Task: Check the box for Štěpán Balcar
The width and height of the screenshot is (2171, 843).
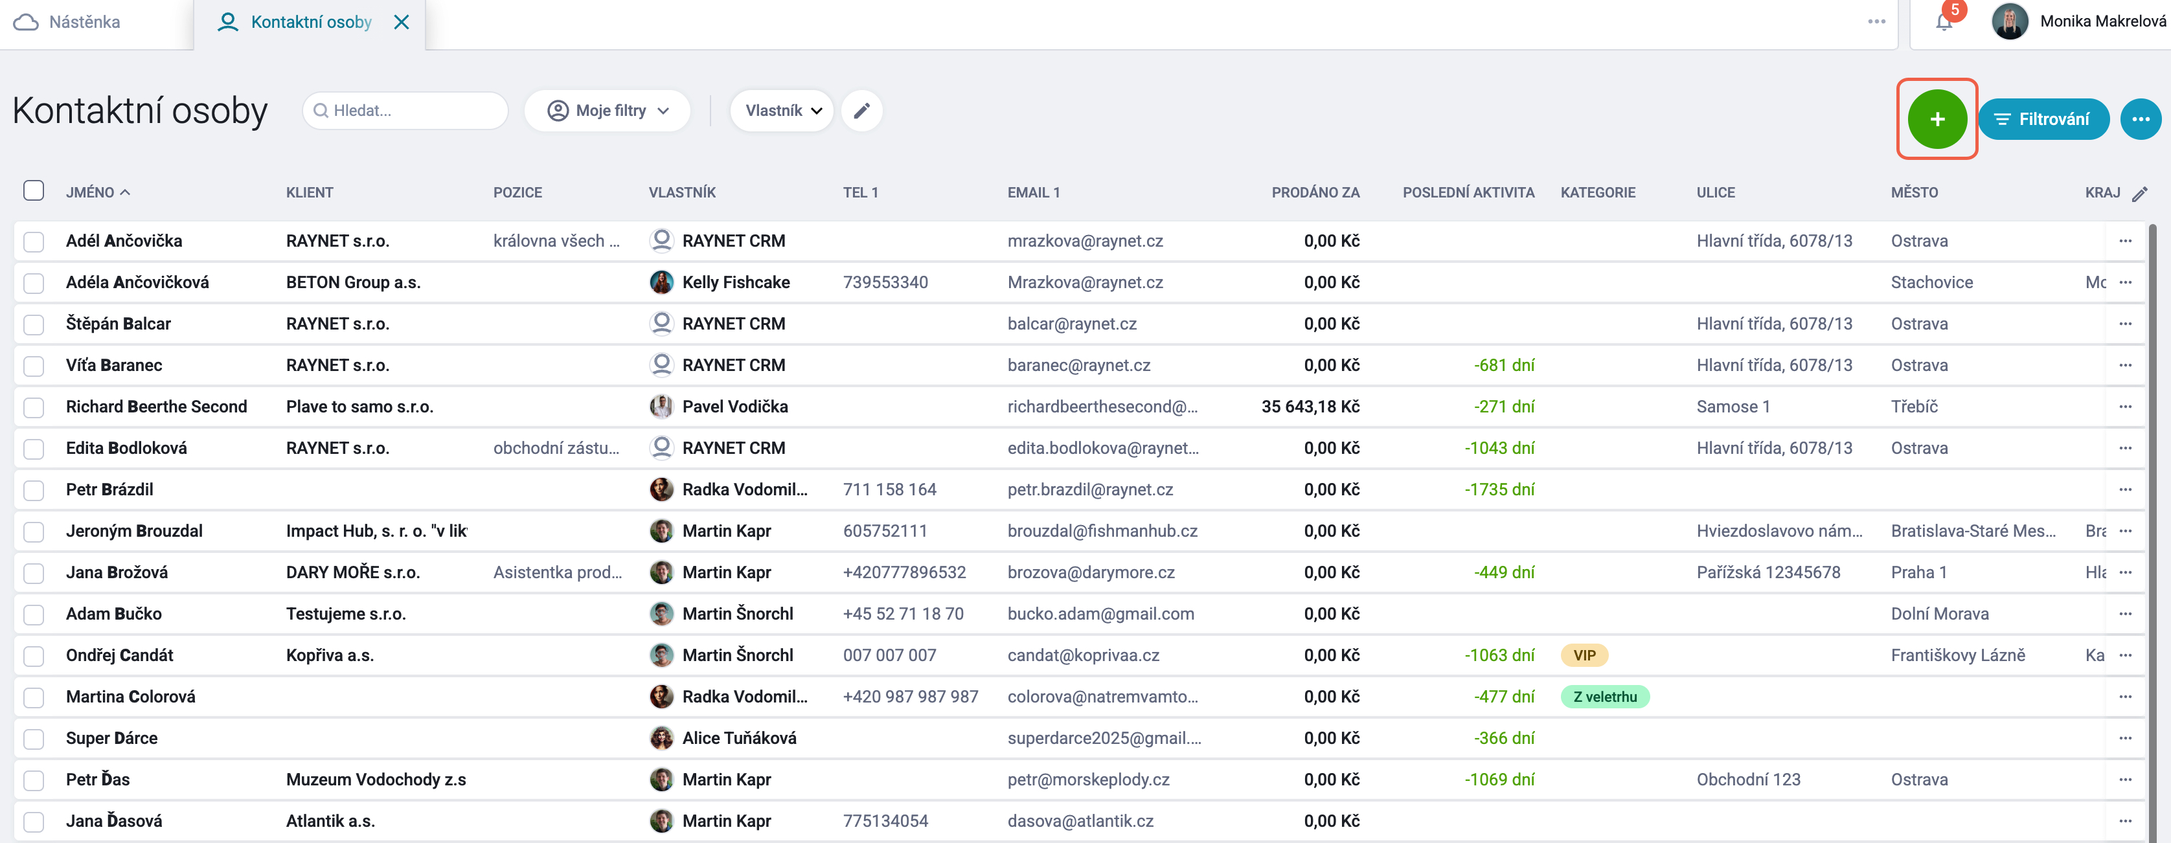Action: click(34, 324)
